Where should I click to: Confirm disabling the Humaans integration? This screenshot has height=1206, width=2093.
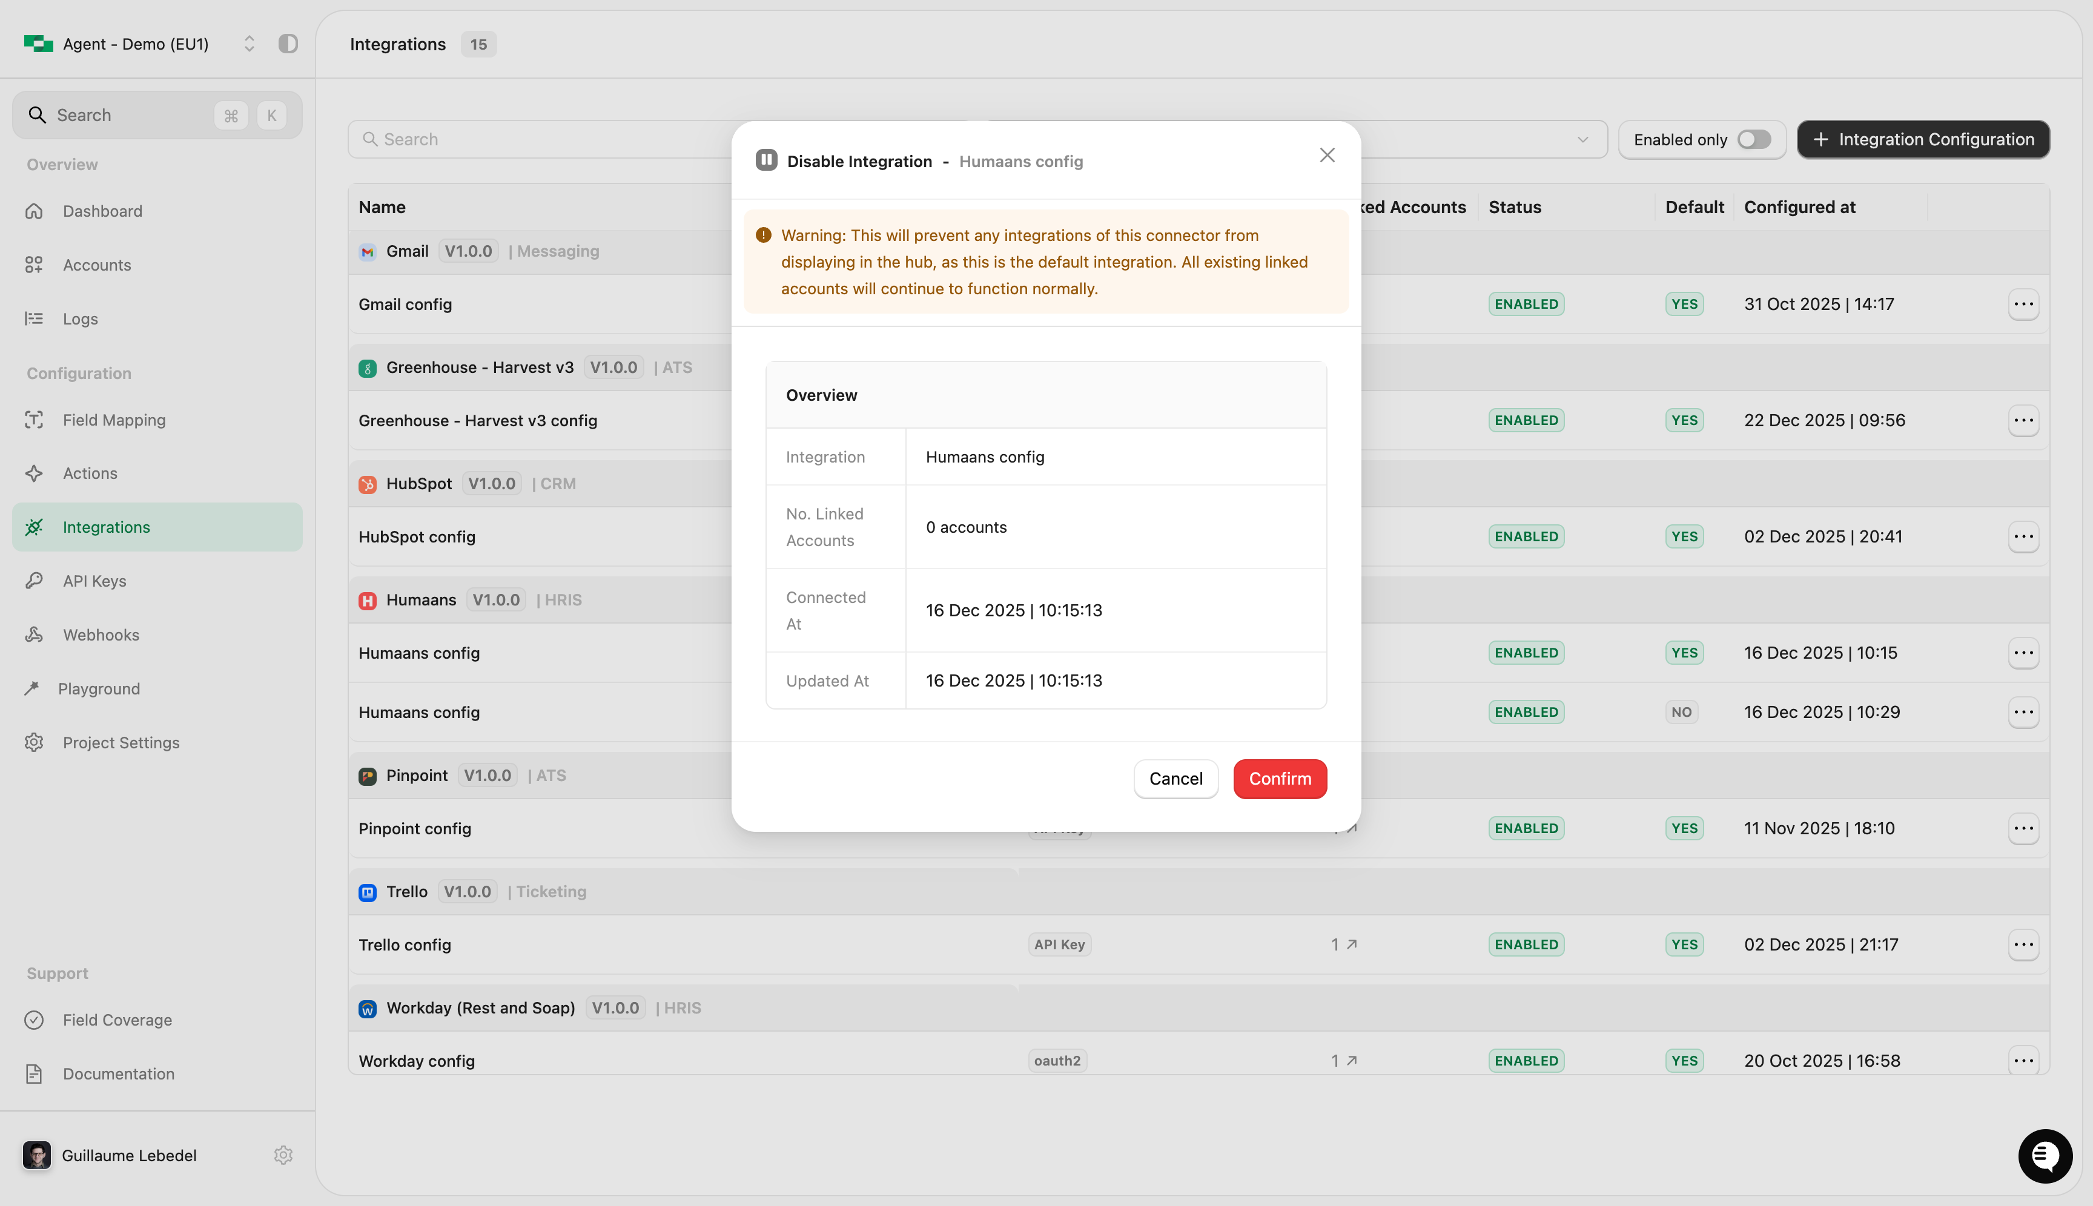tap(1279, 779)
